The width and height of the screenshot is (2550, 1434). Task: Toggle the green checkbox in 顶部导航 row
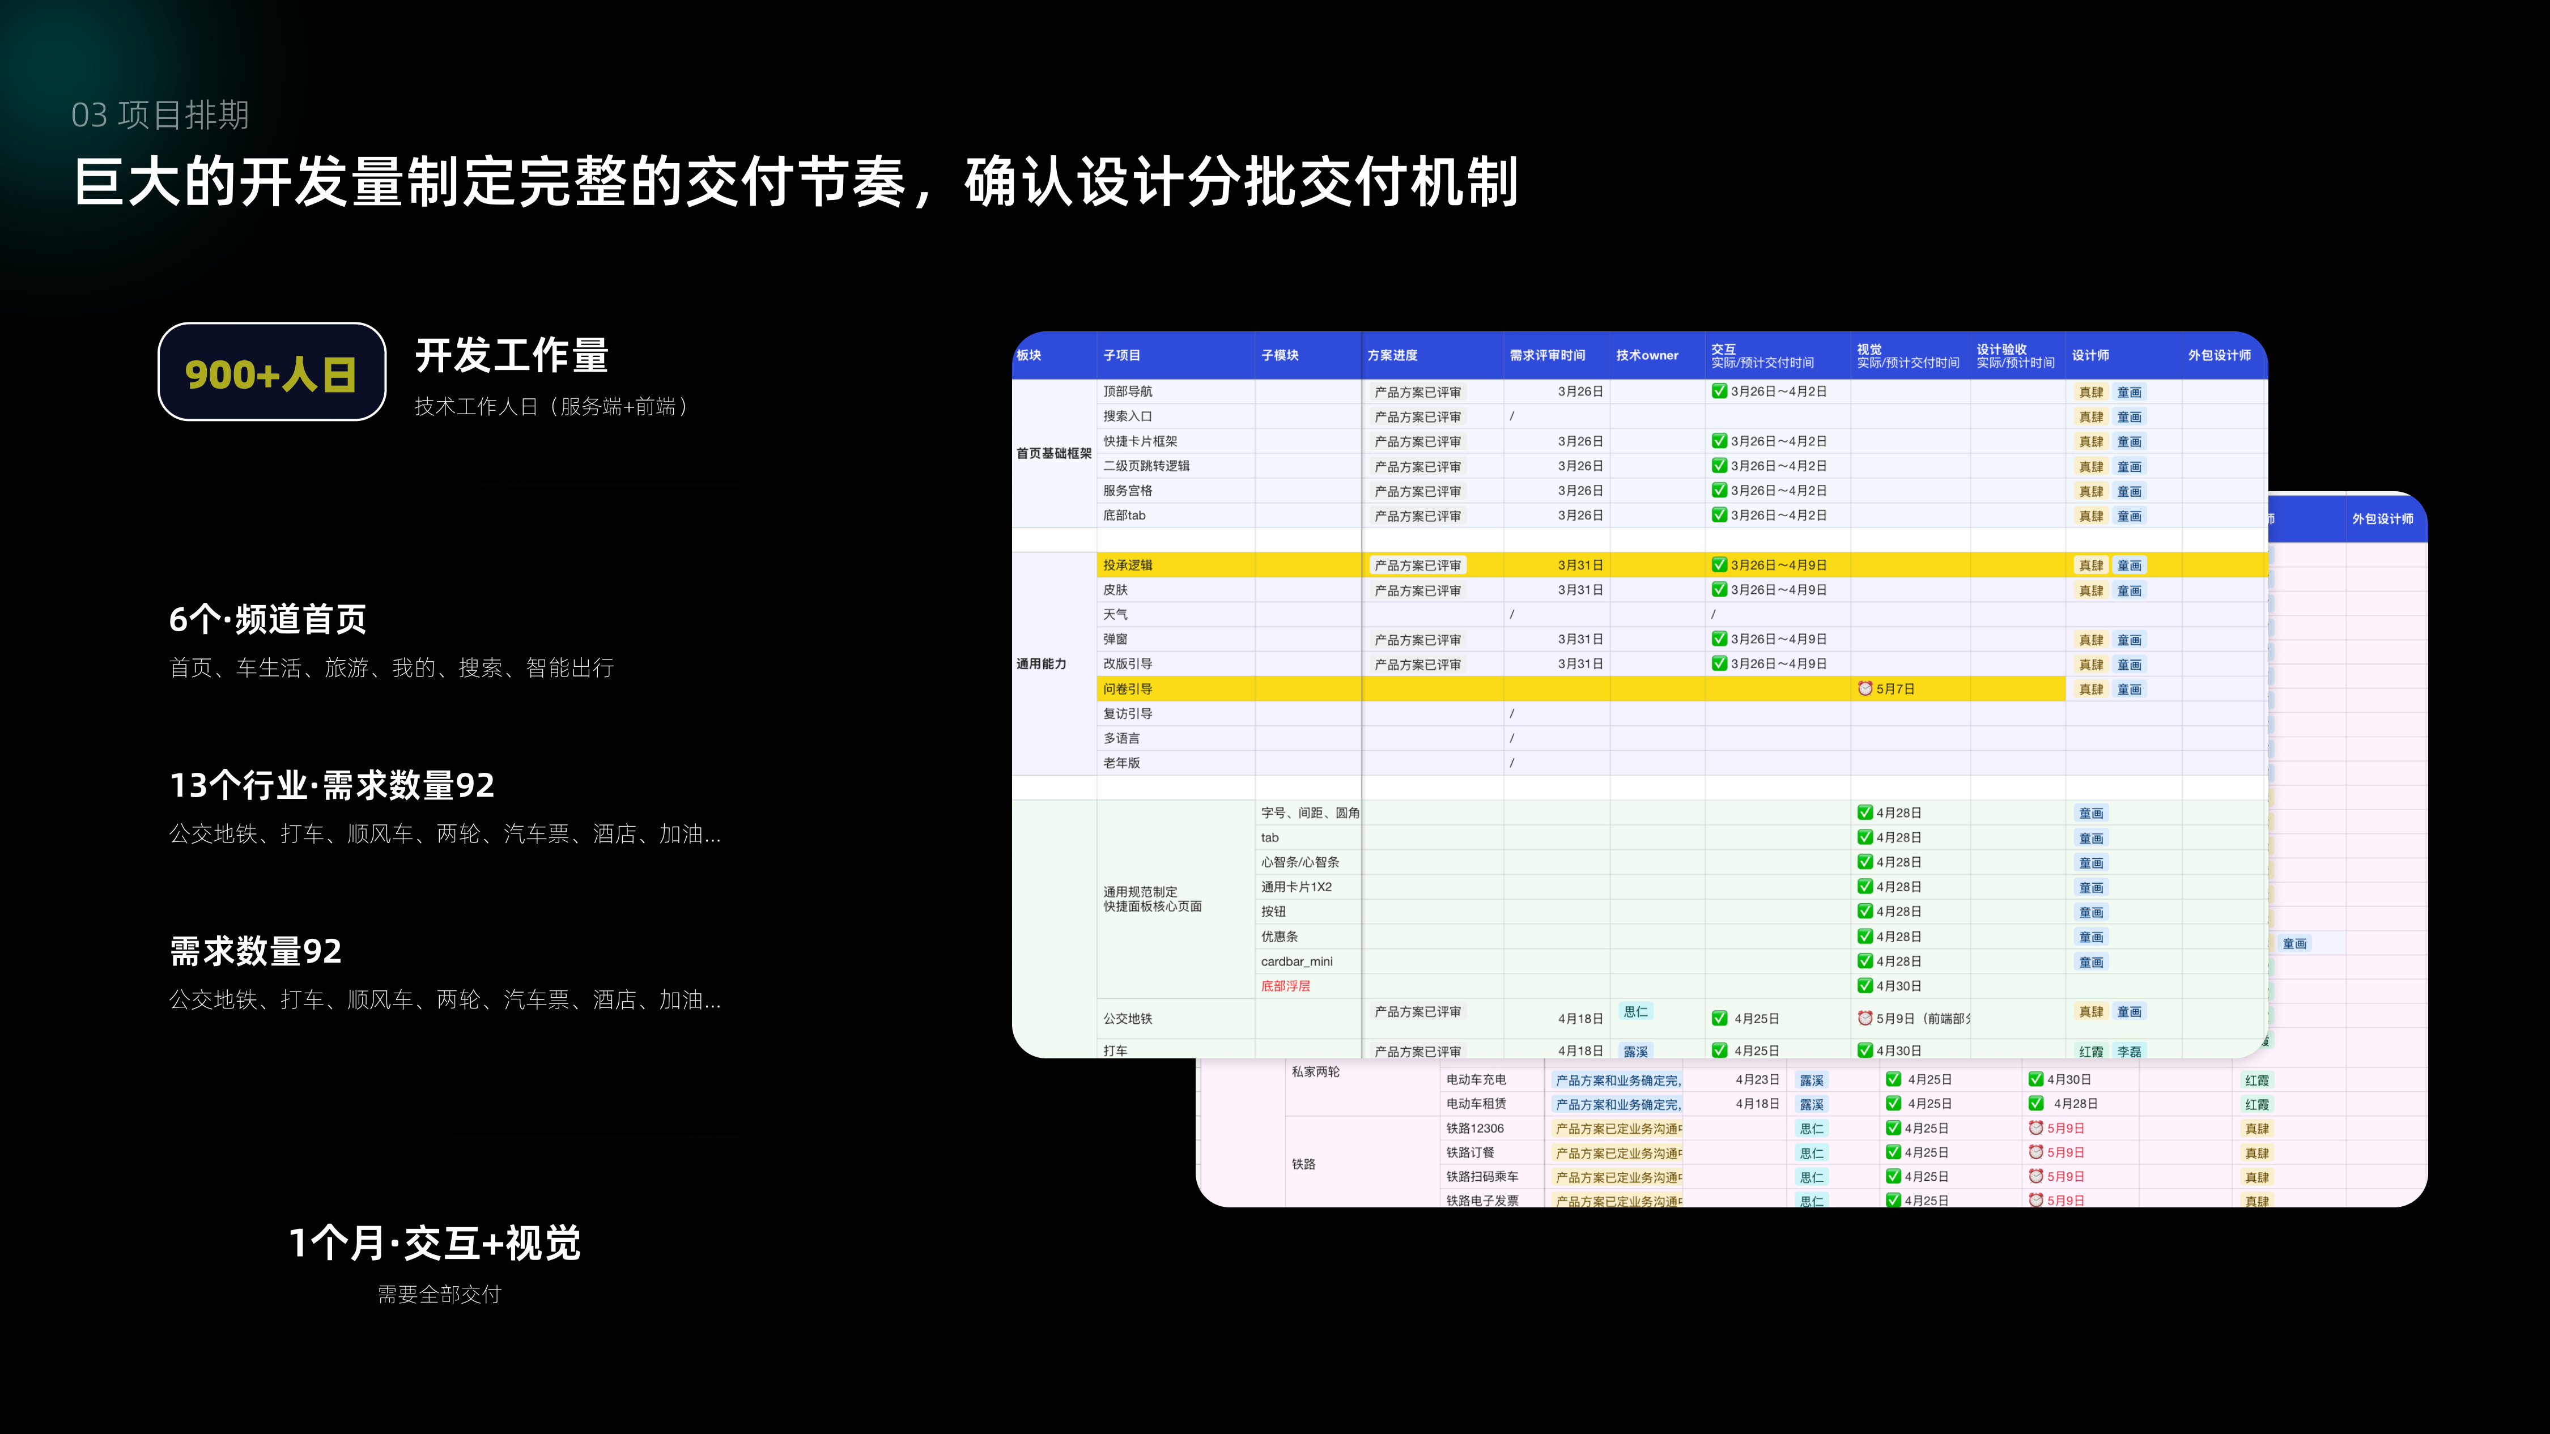(x=1719, y=392)
